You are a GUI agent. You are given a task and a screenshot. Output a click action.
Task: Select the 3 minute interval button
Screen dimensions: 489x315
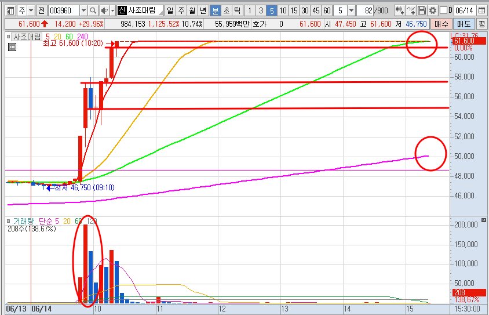coord(261,10)
